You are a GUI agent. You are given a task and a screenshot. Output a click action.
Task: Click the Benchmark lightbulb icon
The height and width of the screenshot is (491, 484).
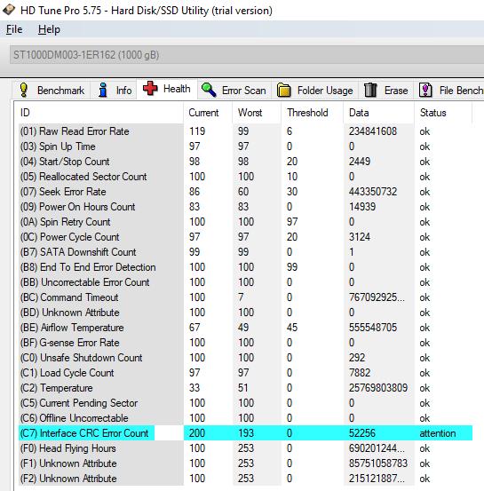point(24,91)
